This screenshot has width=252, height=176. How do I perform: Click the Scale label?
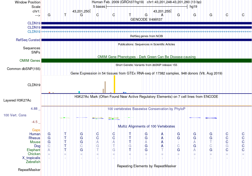point(36,7)
